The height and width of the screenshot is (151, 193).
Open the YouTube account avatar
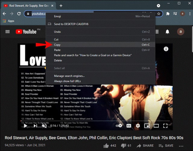pos(181,32)
